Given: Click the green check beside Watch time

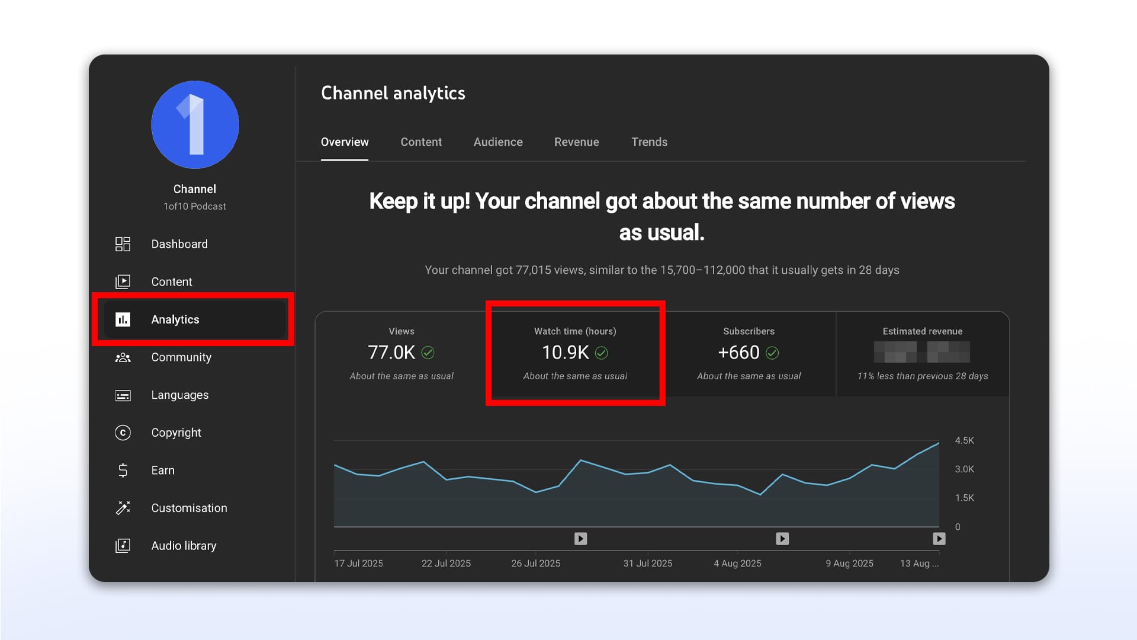Looking at the screenshot, I should [602, 353].
